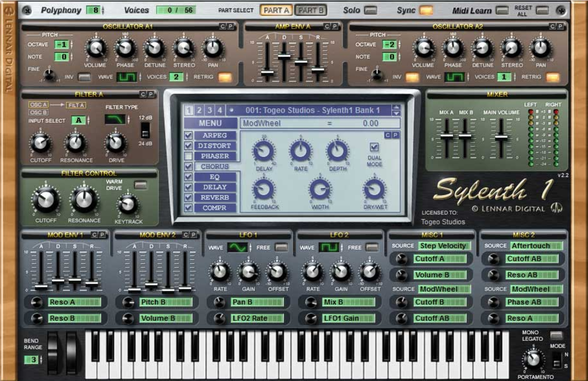
Task: Click the LFO 1 sine wave display
Action: [238, 247]
